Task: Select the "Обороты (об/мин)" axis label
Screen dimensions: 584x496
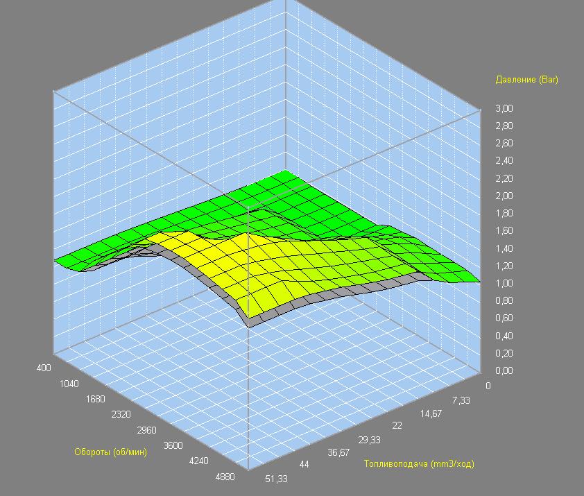Action: 110,452
